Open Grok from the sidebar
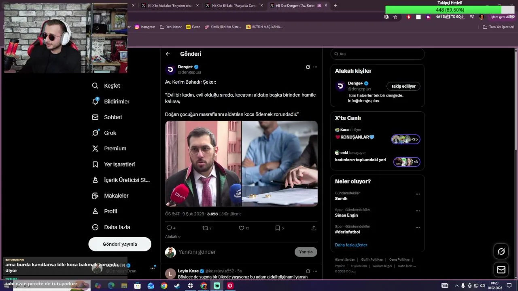 click(104, 133)
